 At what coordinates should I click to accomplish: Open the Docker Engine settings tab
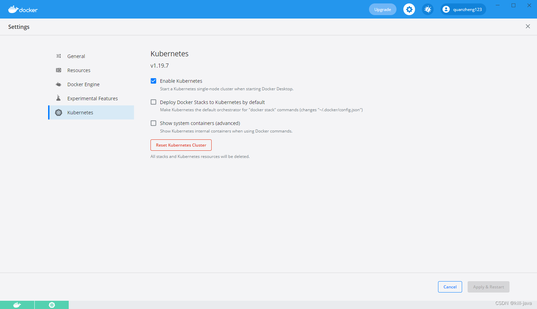(x=91, y=84)
